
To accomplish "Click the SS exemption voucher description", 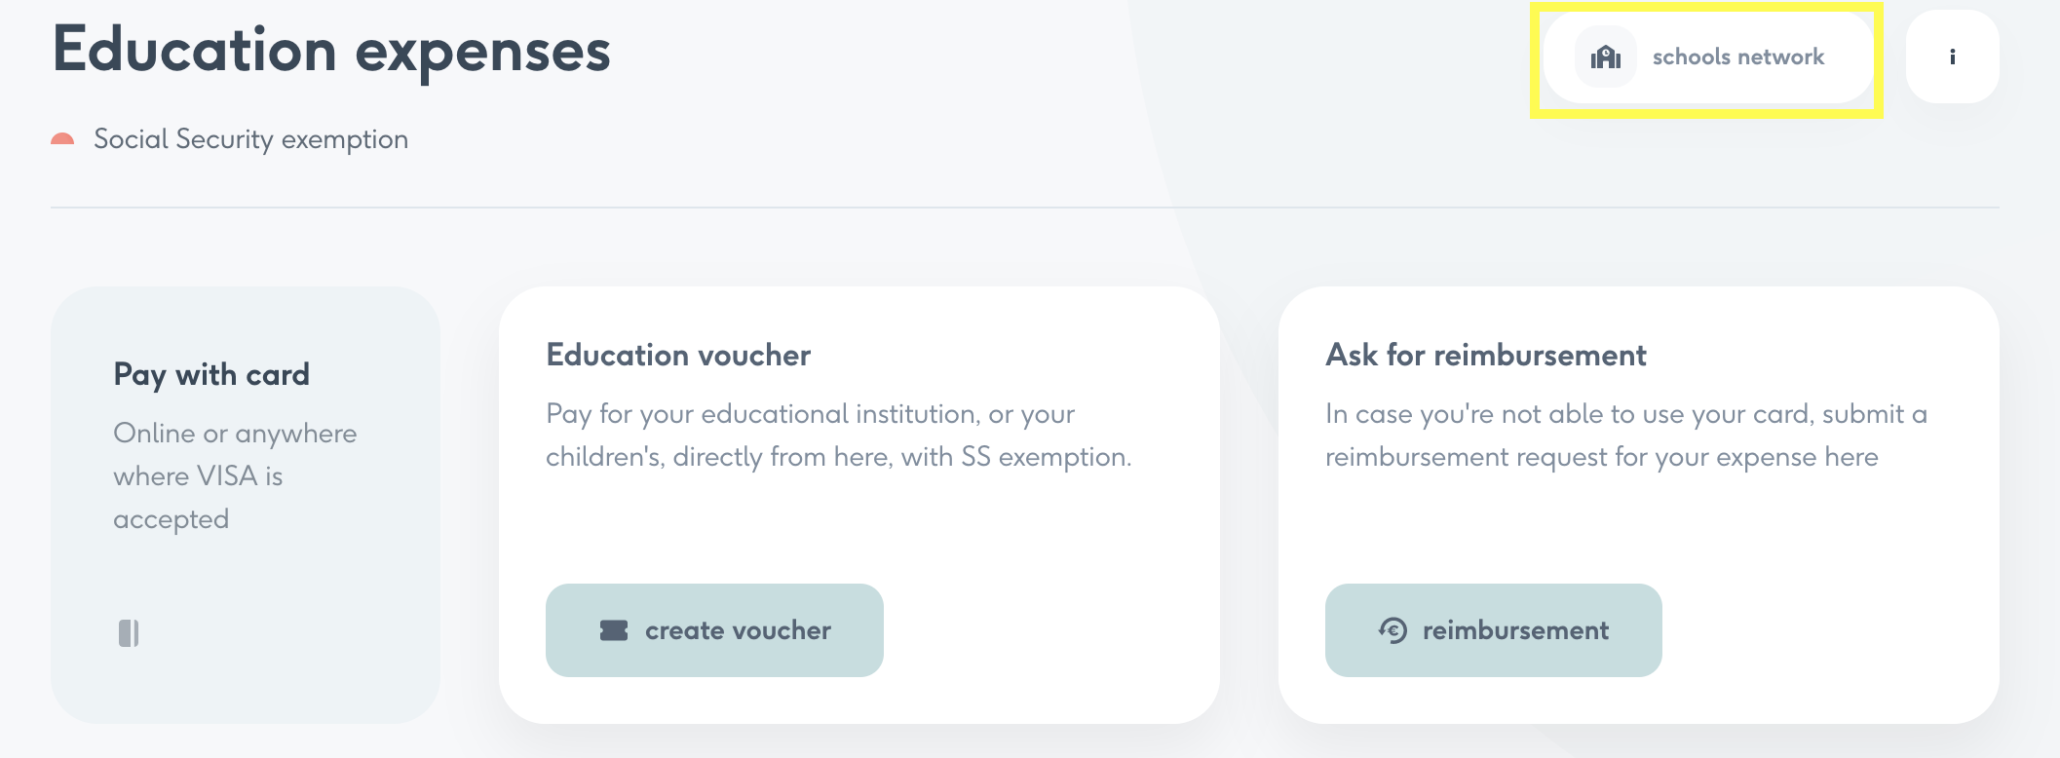I will pos(839,435).
